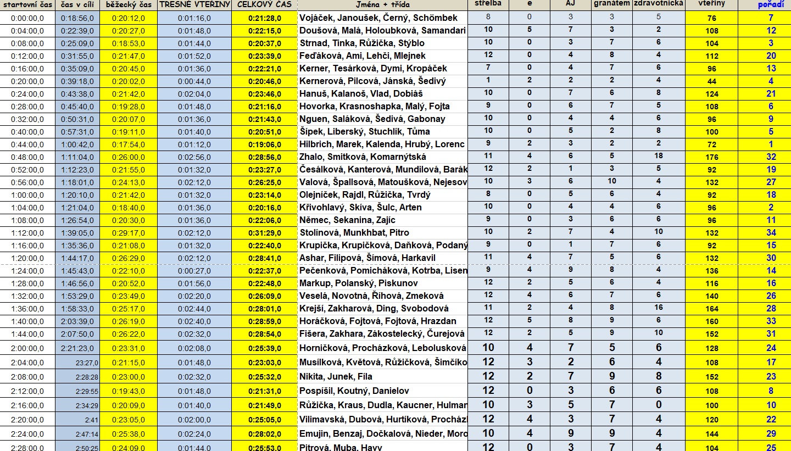This screenshot has width=791, height=451.
Task: Click the 'TRESNÉ VTEŘINY' column header
Action: point(194,4)
